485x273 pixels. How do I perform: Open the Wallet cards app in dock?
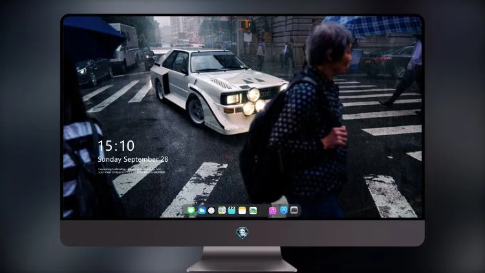pos(253,210)
